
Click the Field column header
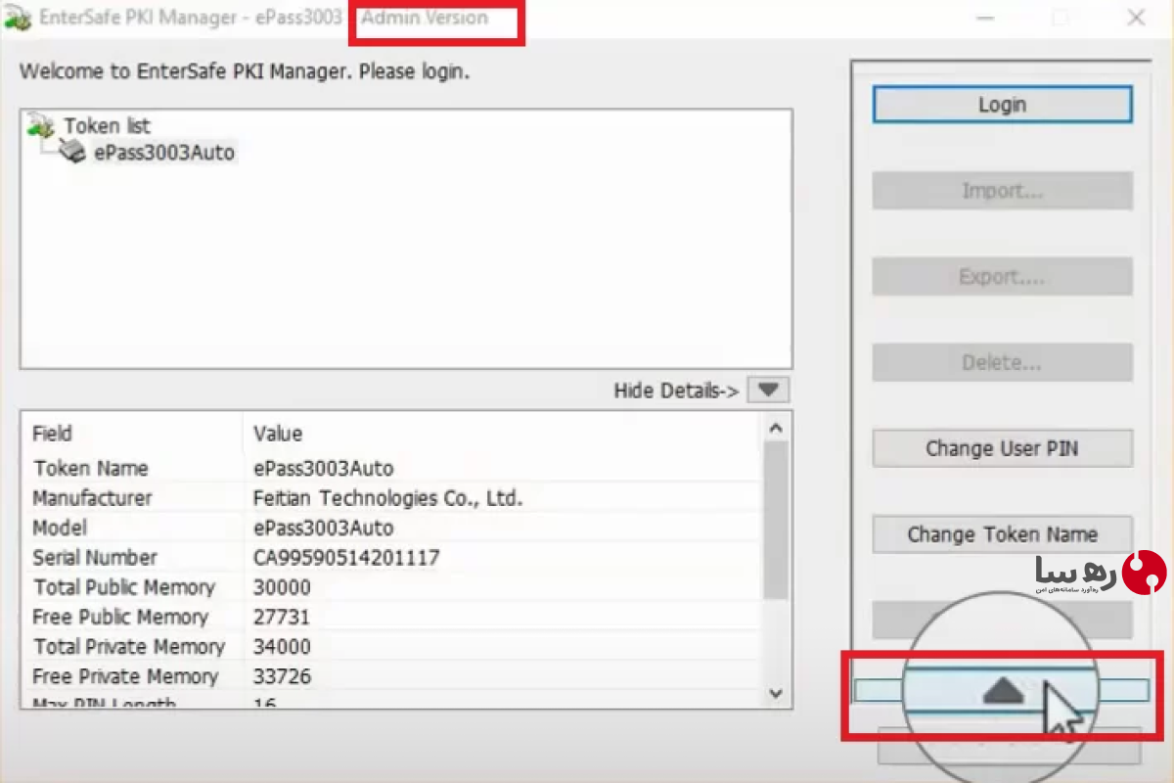coord(52,434)
